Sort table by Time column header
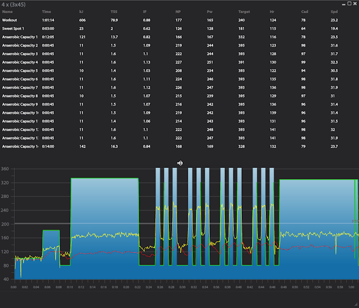The width and height of the screenshot is (359, 308). coord(46,11)
